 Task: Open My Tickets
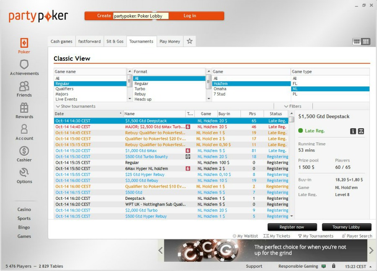(277, 236)
